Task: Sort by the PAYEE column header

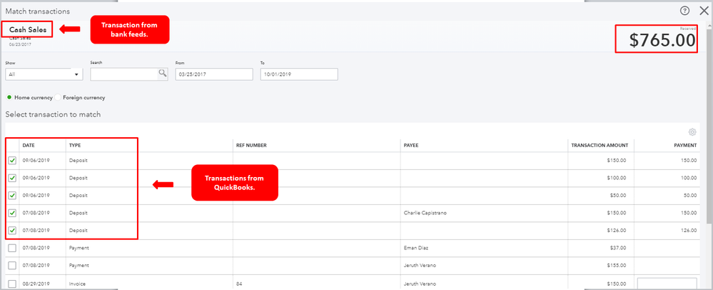Action: tap(410, 145)
